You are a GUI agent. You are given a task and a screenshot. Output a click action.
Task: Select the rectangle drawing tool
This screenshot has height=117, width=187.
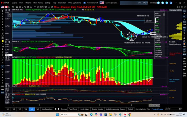click(2, 33)
